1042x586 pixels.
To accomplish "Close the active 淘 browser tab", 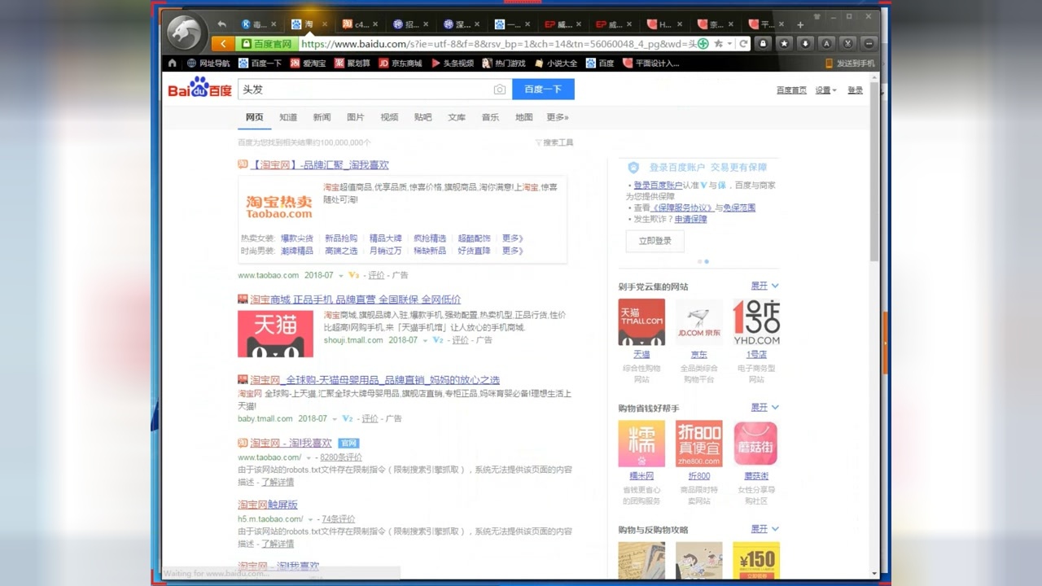I will pos(323,24).
